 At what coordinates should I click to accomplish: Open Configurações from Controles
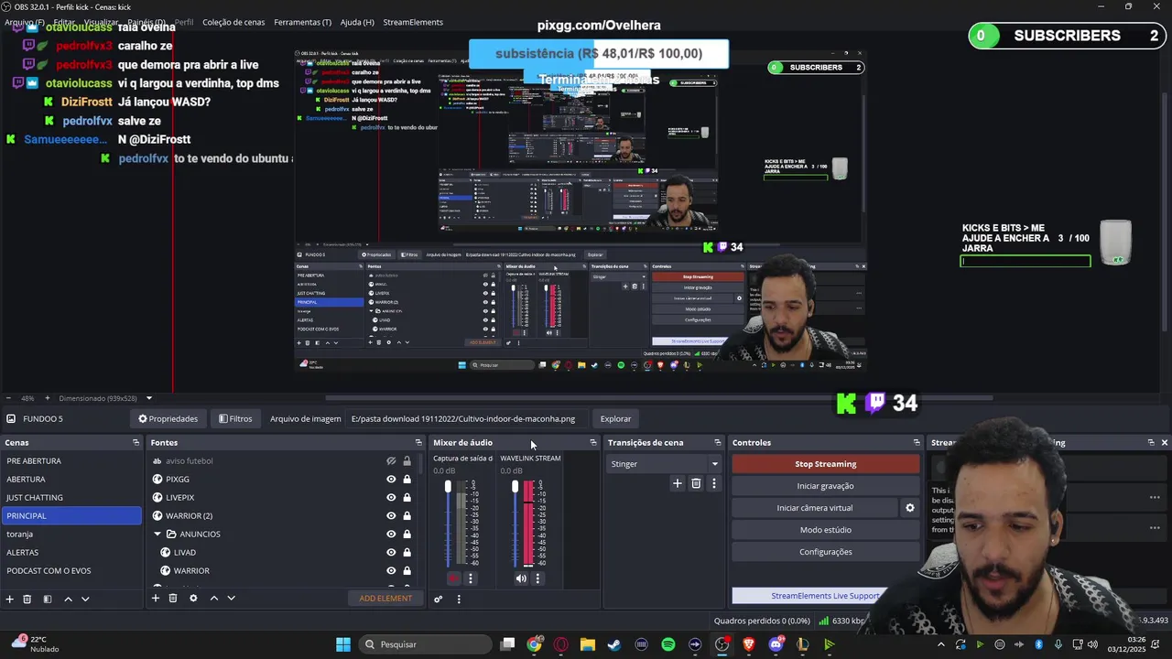pos(826,552)
